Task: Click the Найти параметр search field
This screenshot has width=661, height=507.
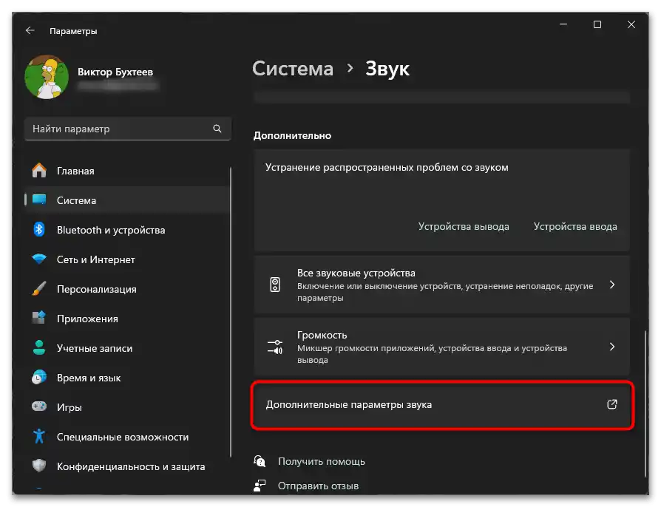Action: [x=118, y=128]
